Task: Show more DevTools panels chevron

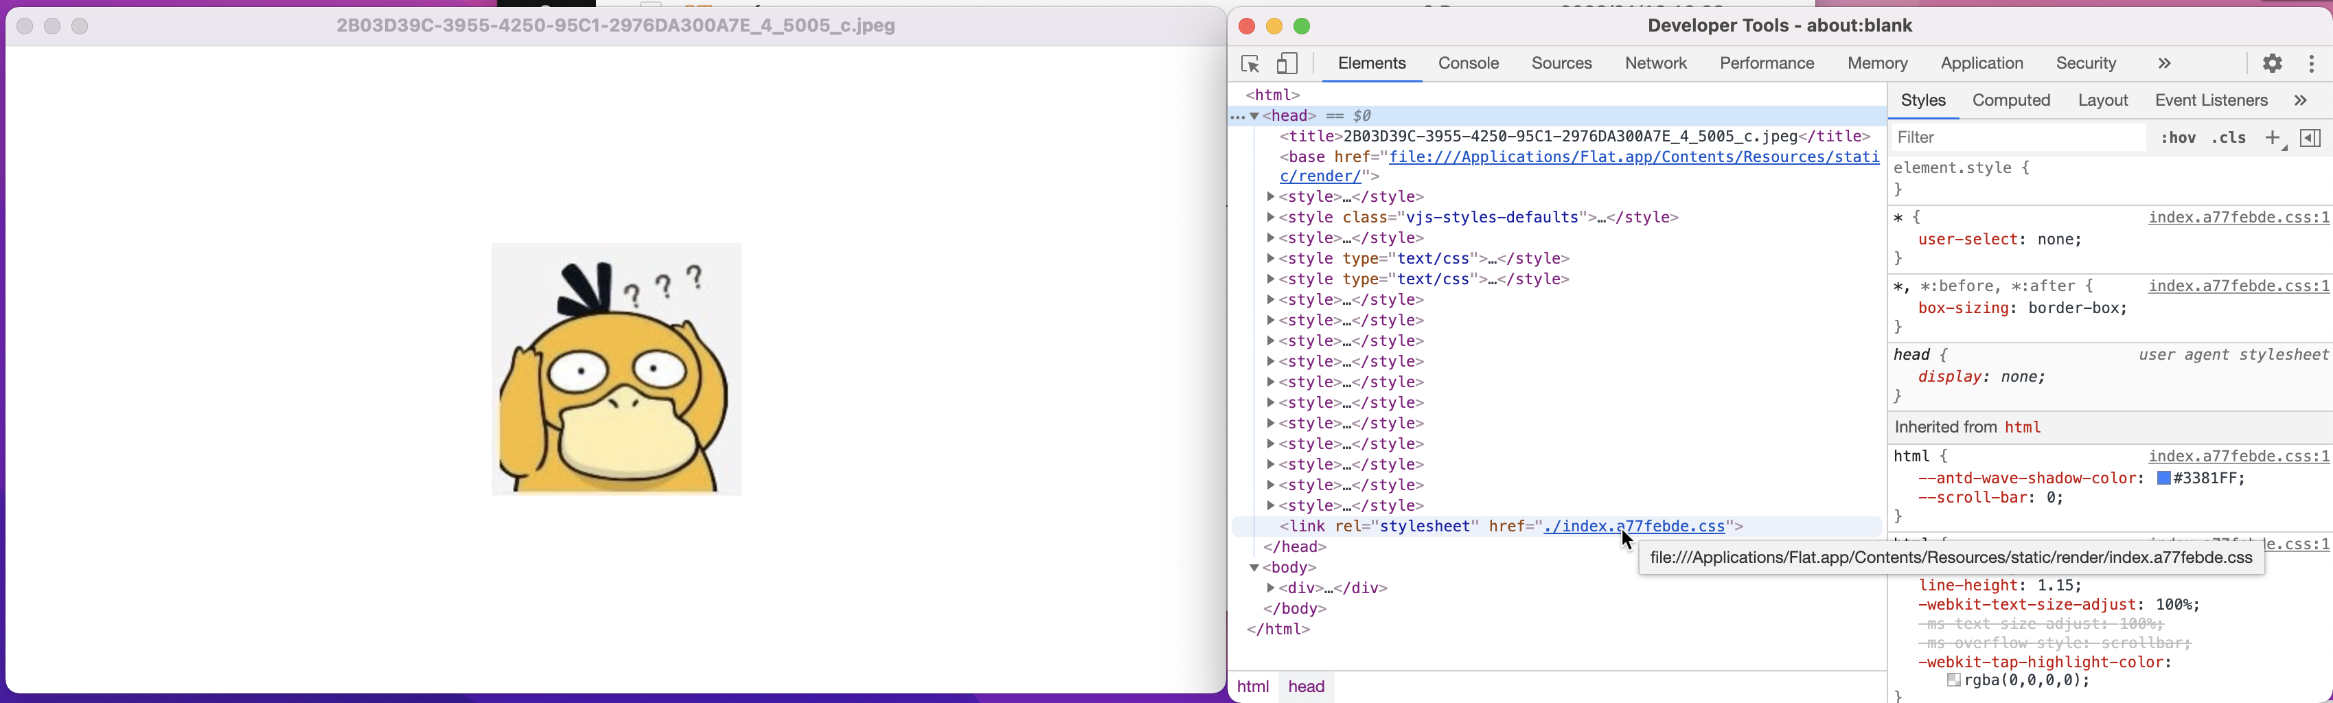Action: 2163,63
